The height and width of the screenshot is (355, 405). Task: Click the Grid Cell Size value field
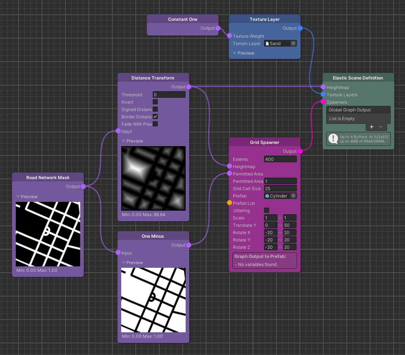point(280,189)
